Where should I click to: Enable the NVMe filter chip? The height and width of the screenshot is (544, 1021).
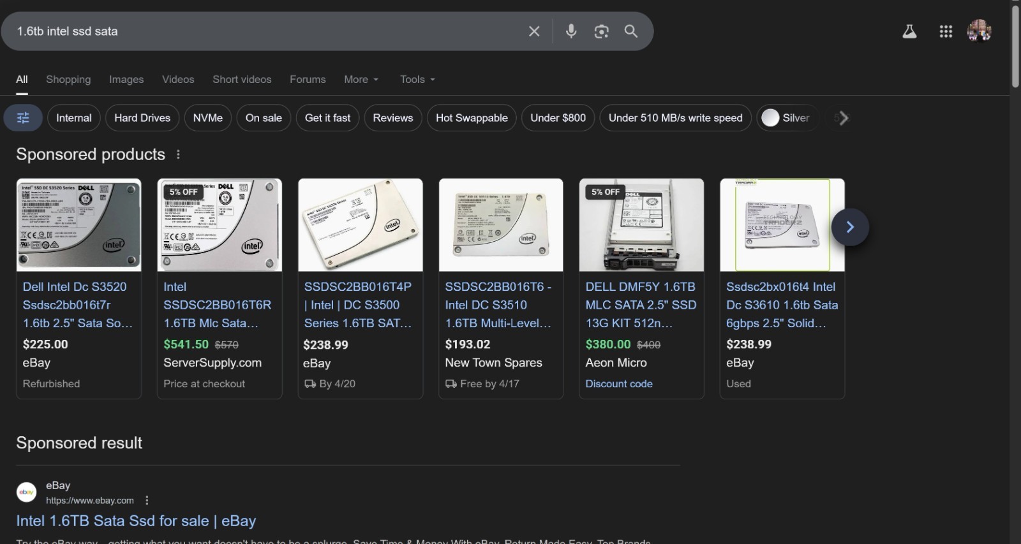(208, 118)
